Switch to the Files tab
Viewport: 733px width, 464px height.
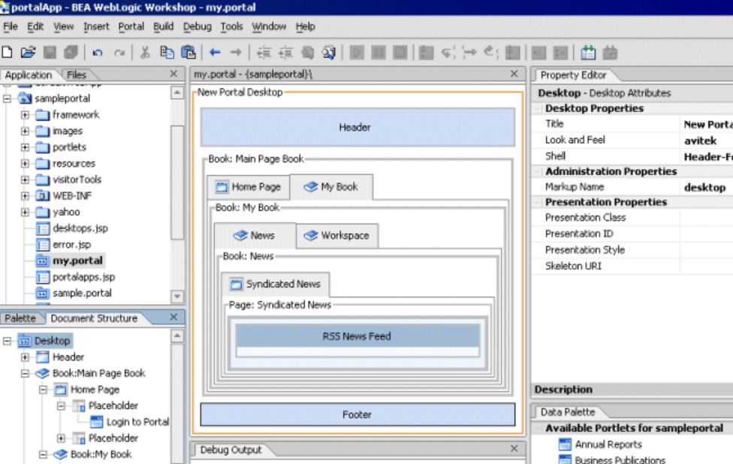[76, 75]
